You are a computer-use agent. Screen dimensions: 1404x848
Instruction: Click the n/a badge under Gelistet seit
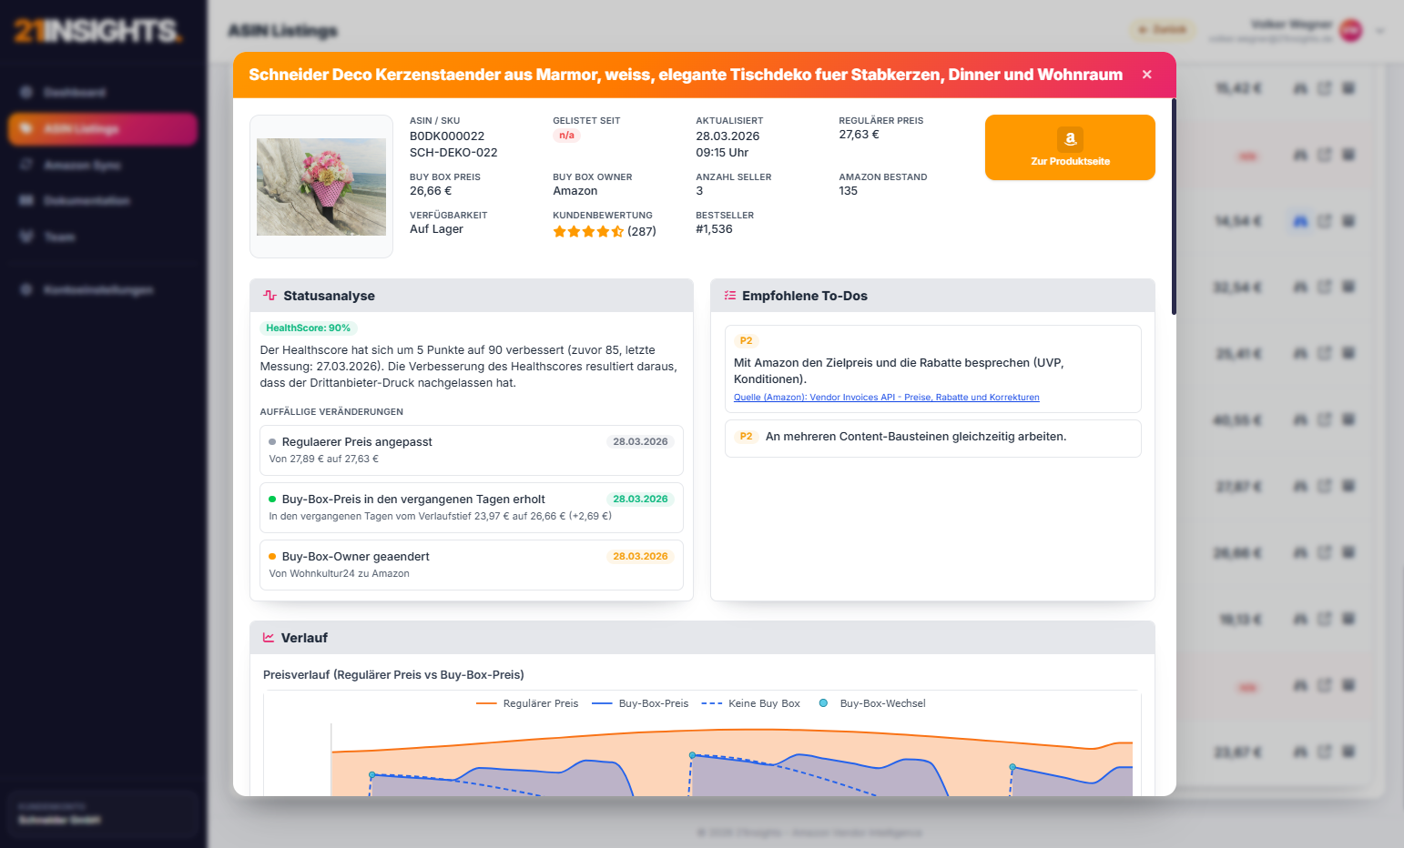566,136
